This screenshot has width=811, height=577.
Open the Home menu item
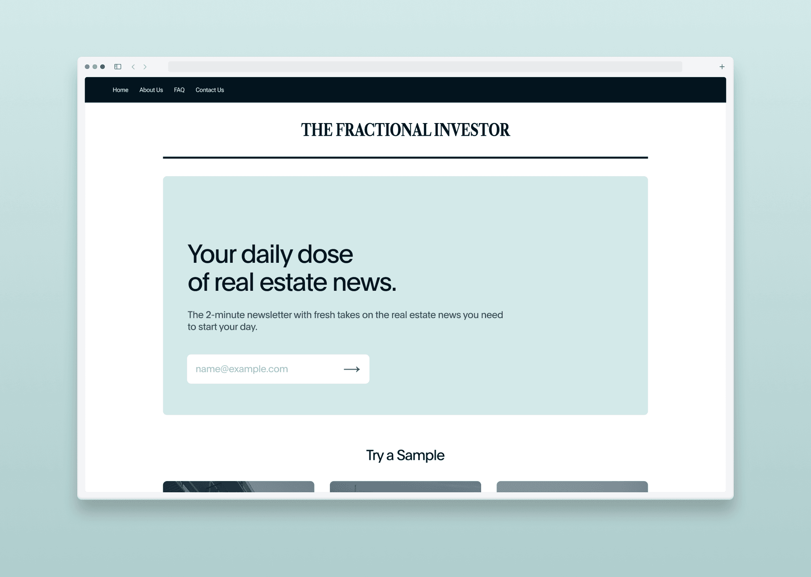(120, 90)
